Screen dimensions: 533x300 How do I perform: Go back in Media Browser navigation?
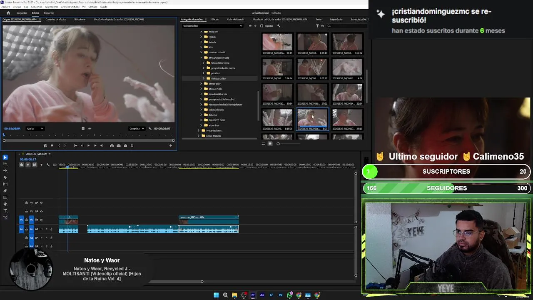[250, 26]
